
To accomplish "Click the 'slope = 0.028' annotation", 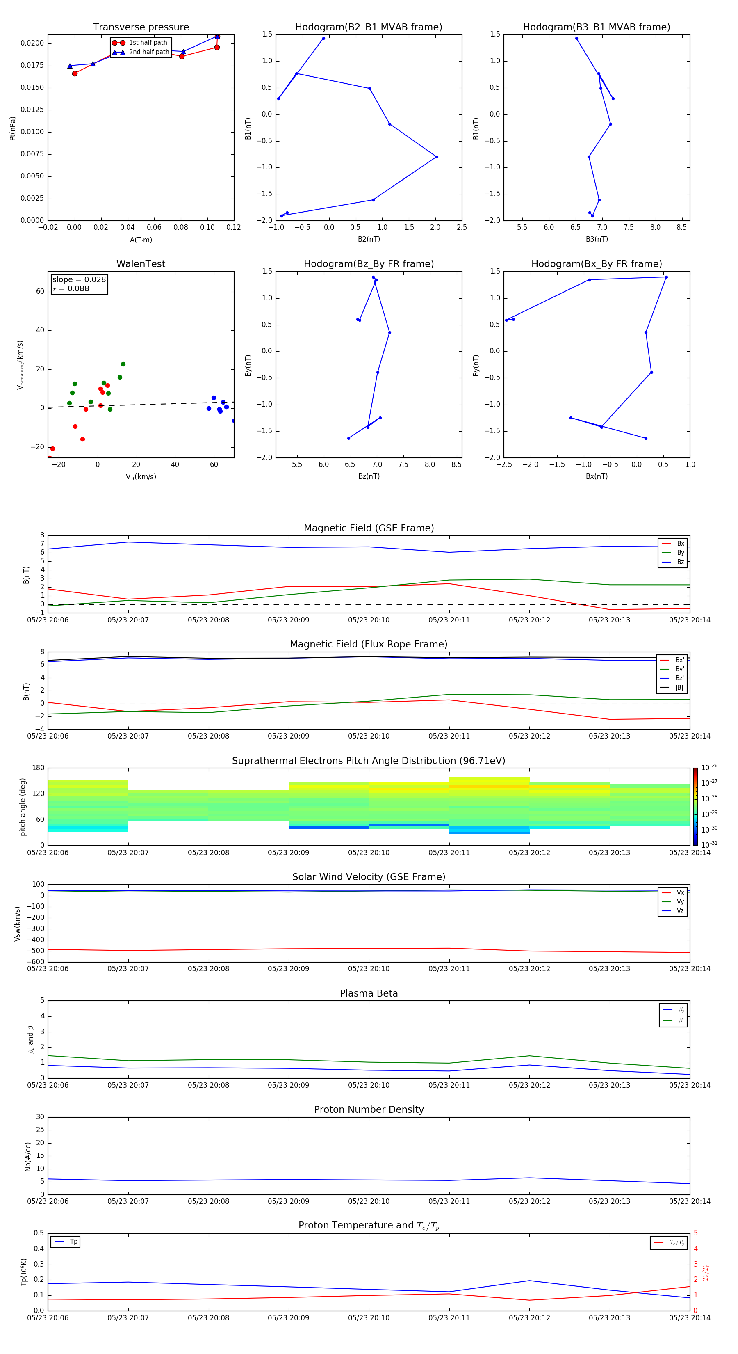I will click(x=79, y=280).
